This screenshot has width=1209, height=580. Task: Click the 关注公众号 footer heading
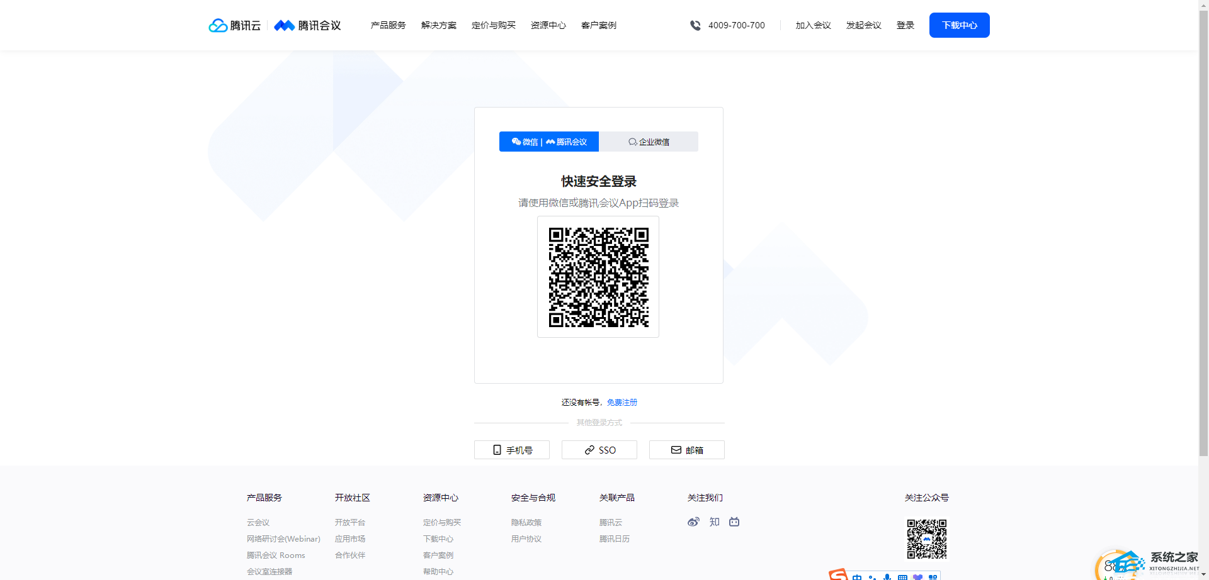927,498
